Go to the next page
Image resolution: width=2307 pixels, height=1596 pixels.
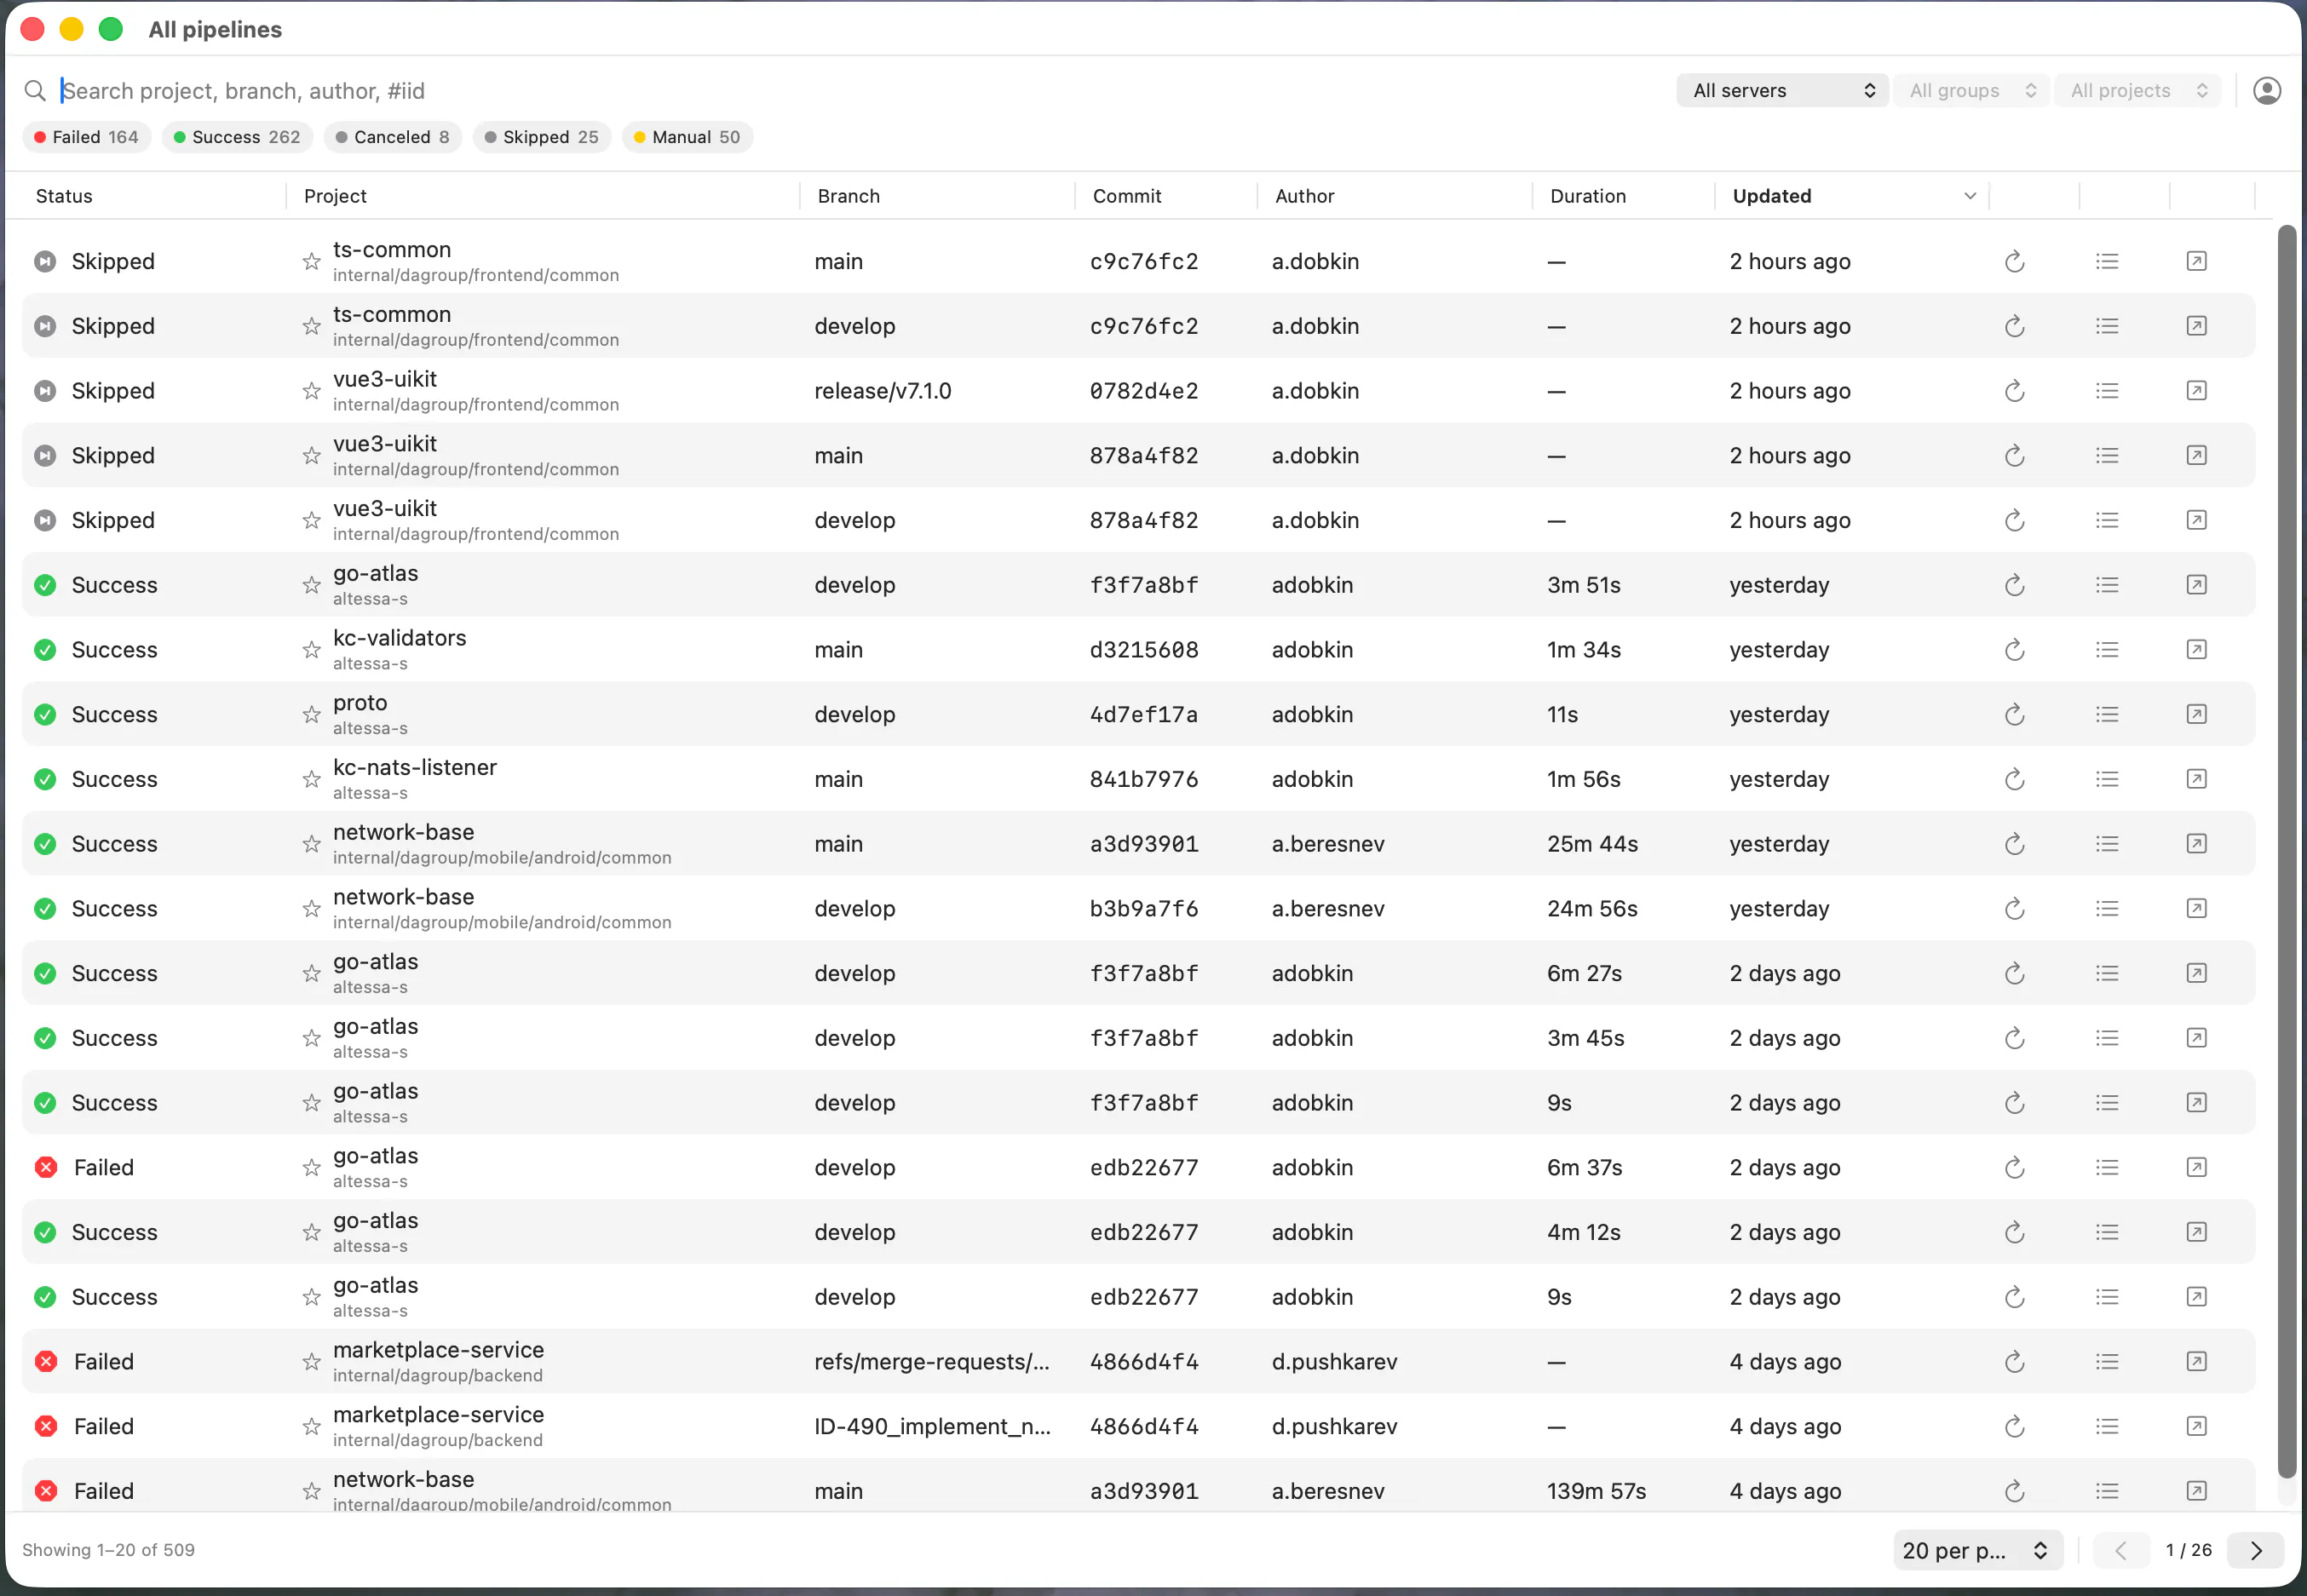pos(2255,1551)
